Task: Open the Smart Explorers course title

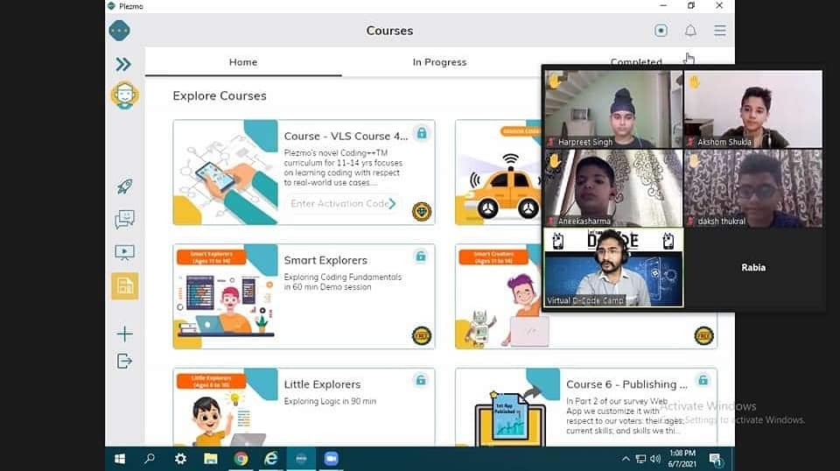Action: pyautogui.click(x=325, y=260)
